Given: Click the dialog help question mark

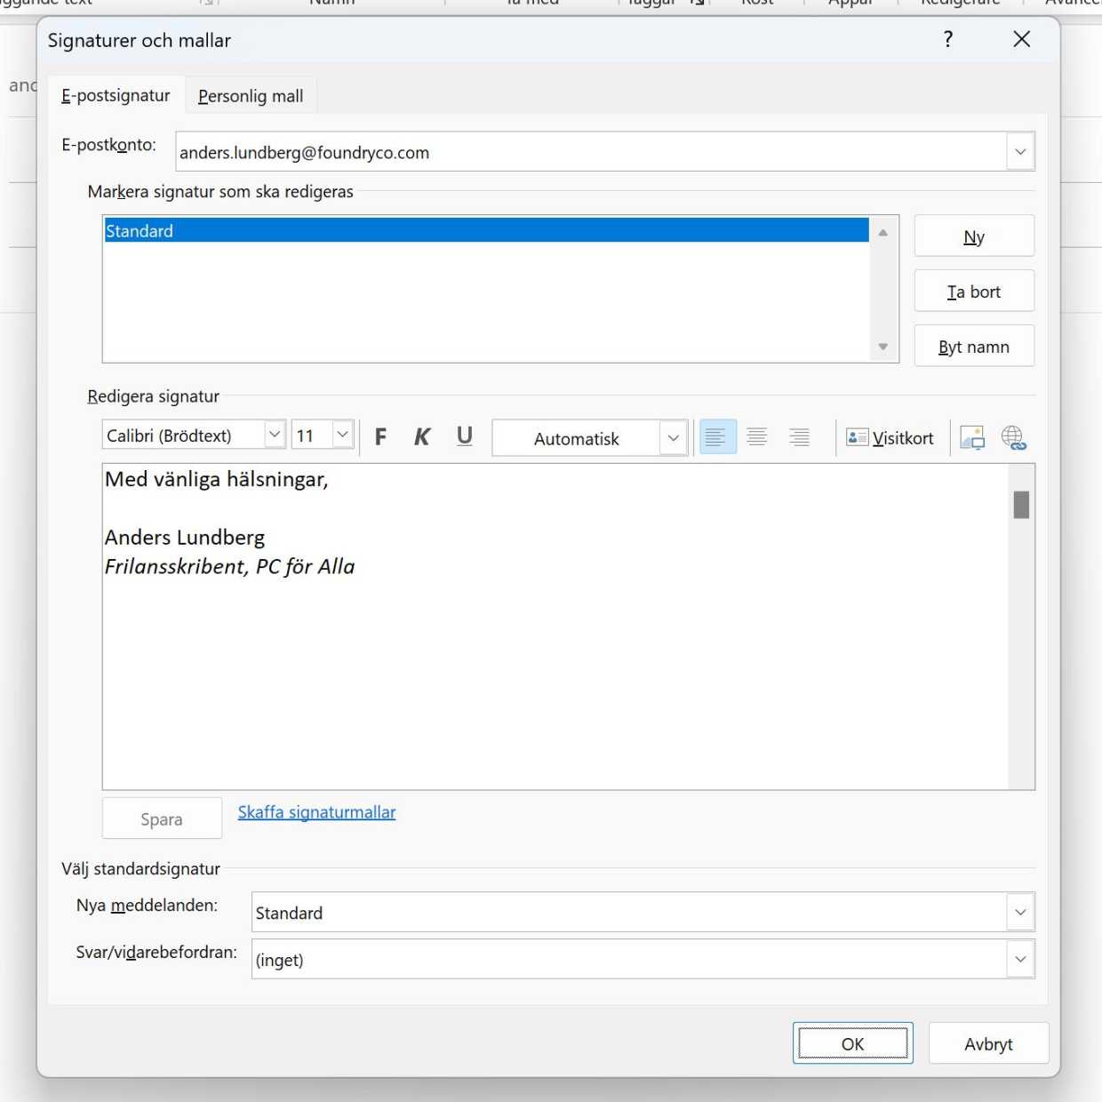Looking at the screenshot, I should (947, 39).
